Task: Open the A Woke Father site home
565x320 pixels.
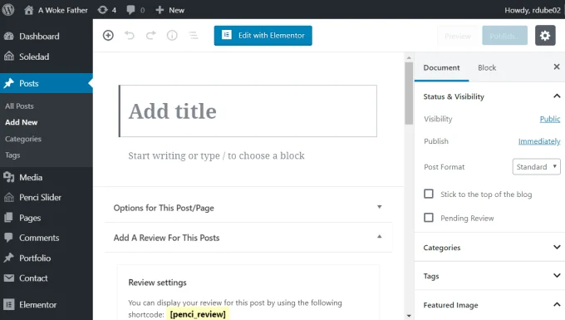Action: point(56,10)
